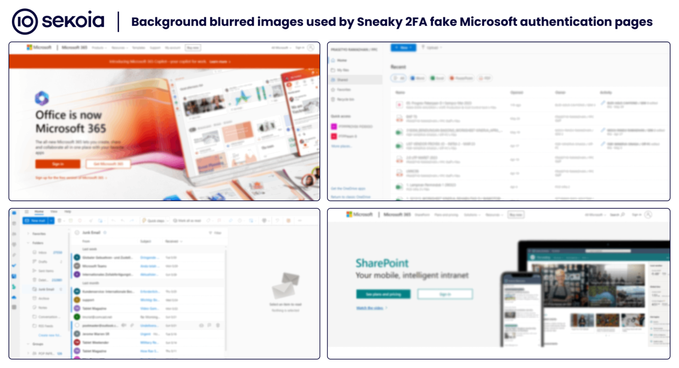679x368 pixels.
Task: Click the See plans and pricing button
Action: tap(383, 294)
